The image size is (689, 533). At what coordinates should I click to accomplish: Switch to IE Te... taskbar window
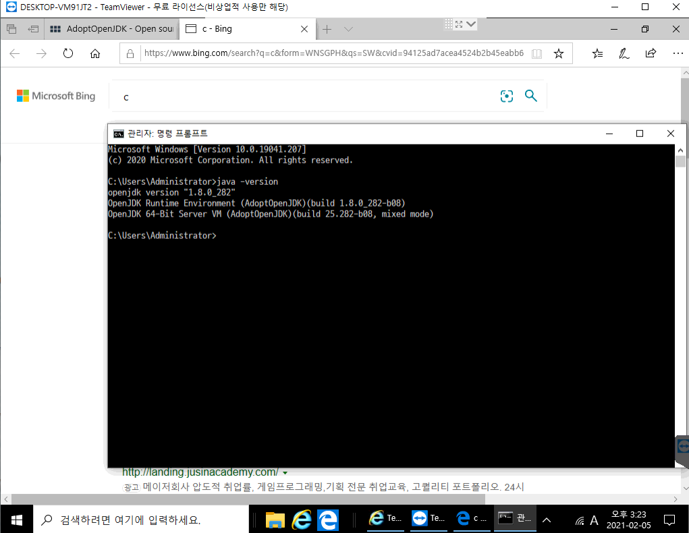[x=385, y=519]
